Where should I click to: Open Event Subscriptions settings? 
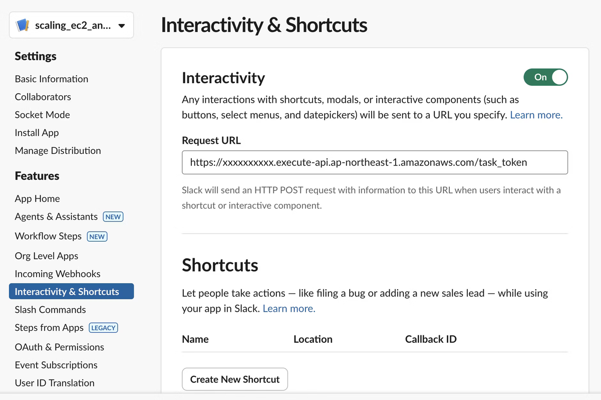click(56, 365)
